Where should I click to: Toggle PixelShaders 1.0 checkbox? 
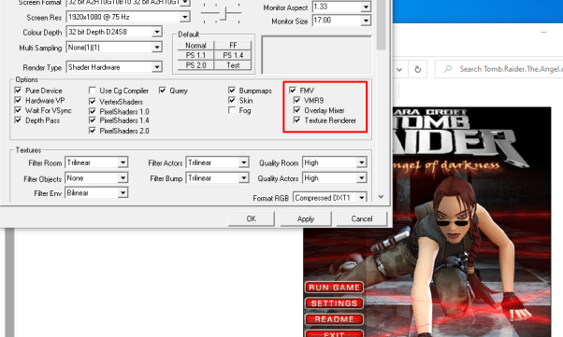click(93, 111)
